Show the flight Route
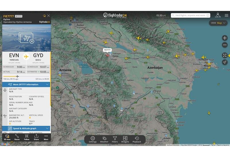This screenshot has width=230, height=158. coord(17,137)
